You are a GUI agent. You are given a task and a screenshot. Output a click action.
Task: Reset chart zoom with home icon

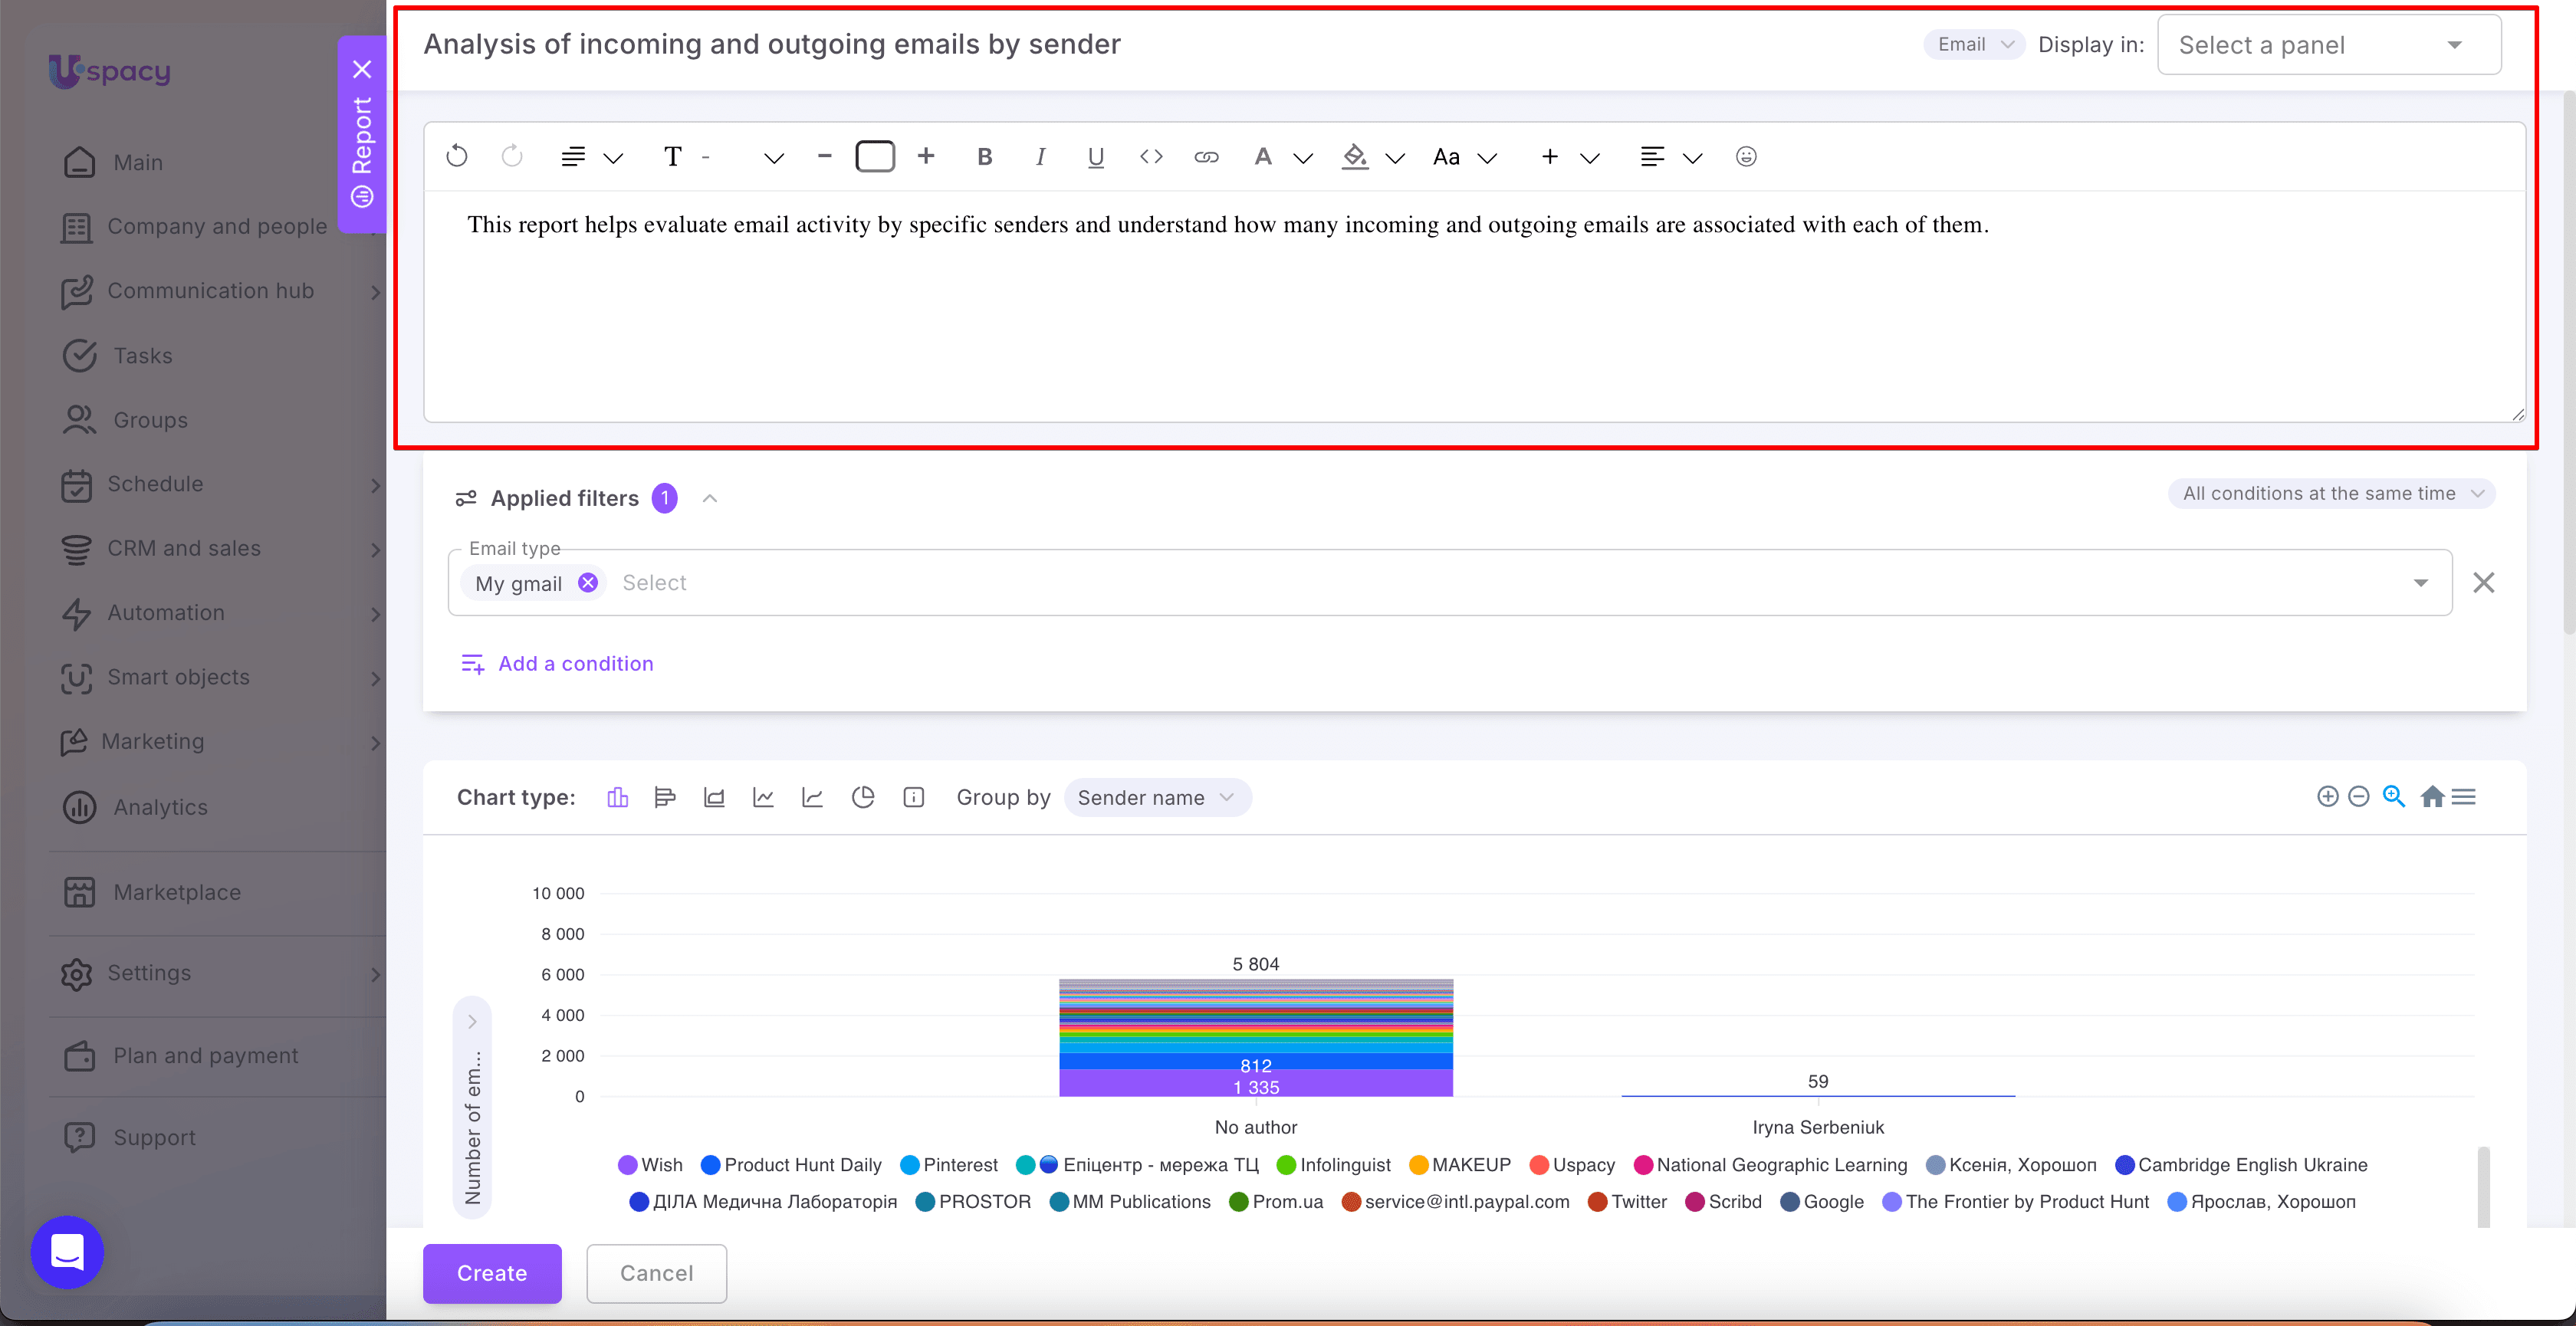point(2432,797)
